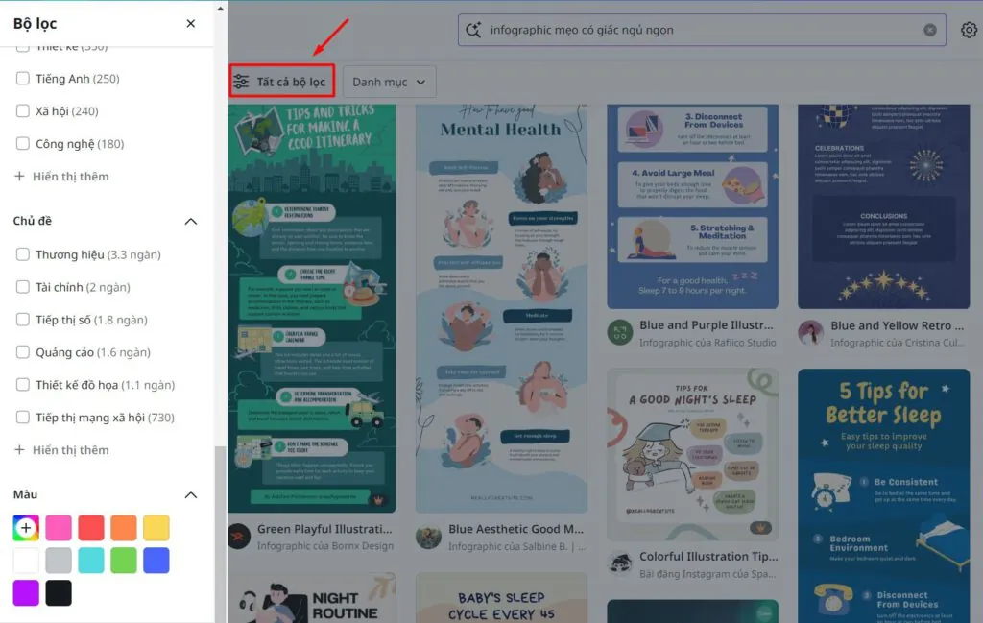Open the Mental Health infographic thumbnail
This screenshot has height=623, width=983.
501,308
